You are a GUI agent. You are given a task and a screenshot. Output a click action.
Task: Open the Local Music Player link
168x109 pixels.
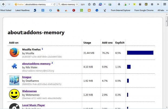[33, 105]
